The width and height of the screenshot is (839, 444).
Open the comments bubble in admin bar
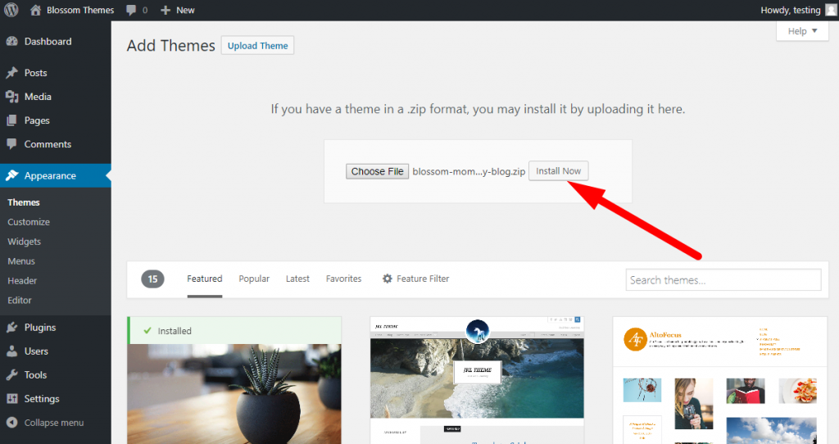pyautogui.click(x=131, y=10)
